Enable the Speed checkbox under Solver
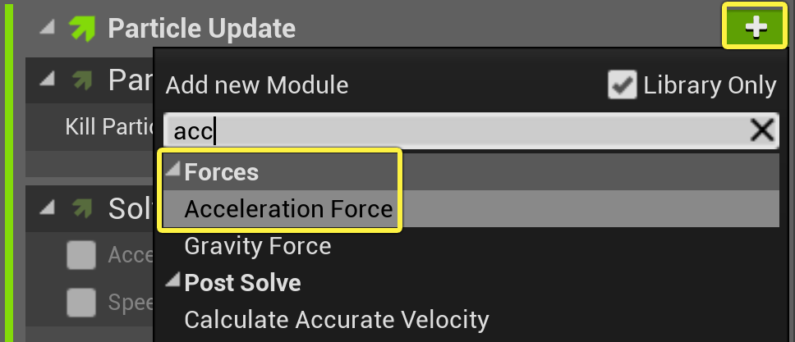The height and width of the screenshot is (342, 795). 81,303
